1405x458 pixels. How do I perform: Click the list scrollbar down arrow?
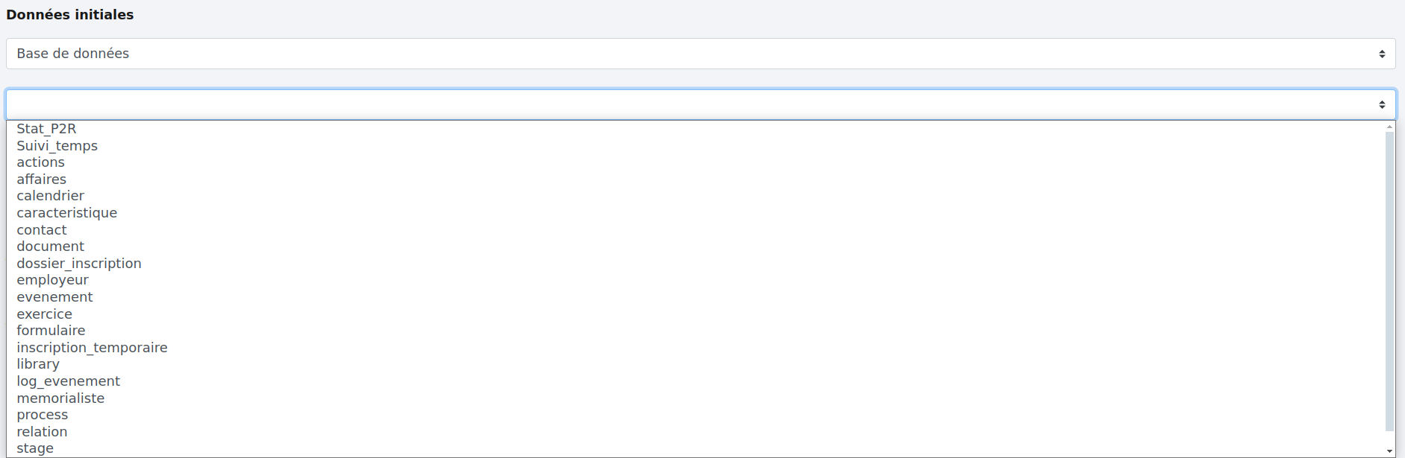point(1389,451)
